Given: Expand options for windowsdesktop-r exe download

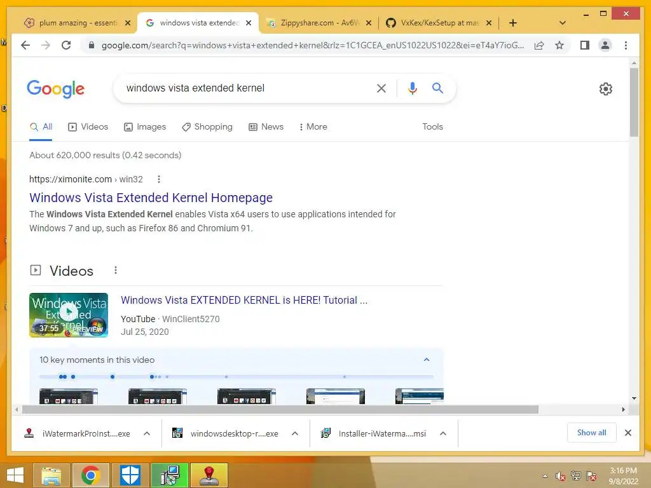Looking at the screenshot, I should click(295, 433).
